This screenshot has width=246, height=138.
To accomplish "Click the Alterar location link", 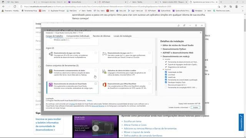I will [x=90, y=100].
